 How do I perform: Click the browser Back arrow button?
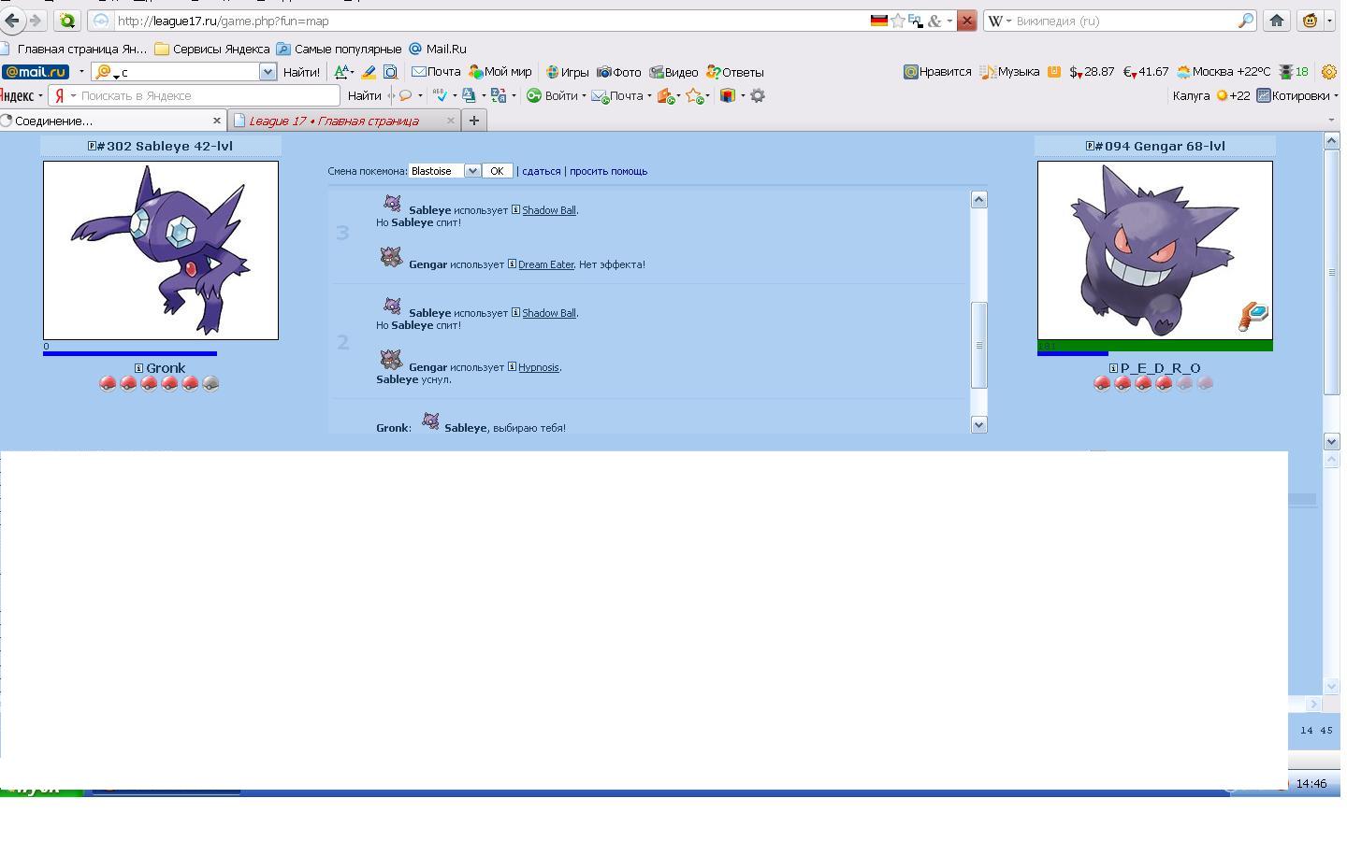12,21
